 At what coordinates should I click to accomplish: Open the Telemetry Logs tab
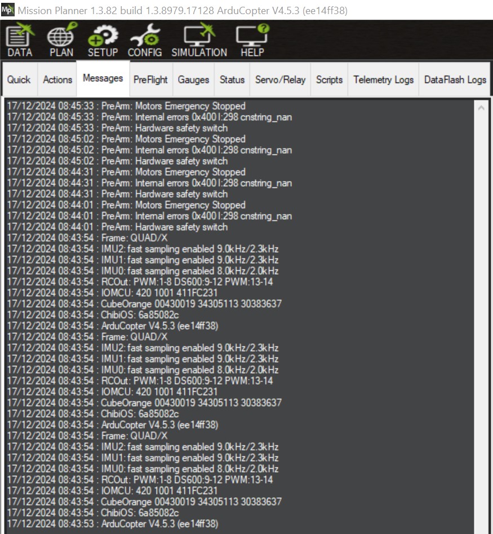[384, 80]
